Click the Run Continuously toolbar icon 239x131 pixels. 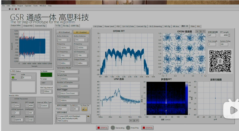tap(13, 9)
